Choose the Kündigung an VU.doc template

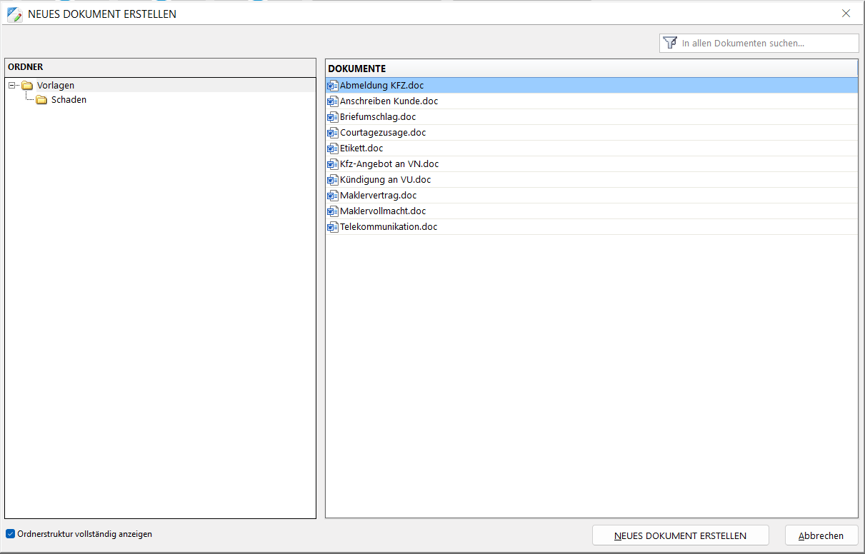pos(385,180)
